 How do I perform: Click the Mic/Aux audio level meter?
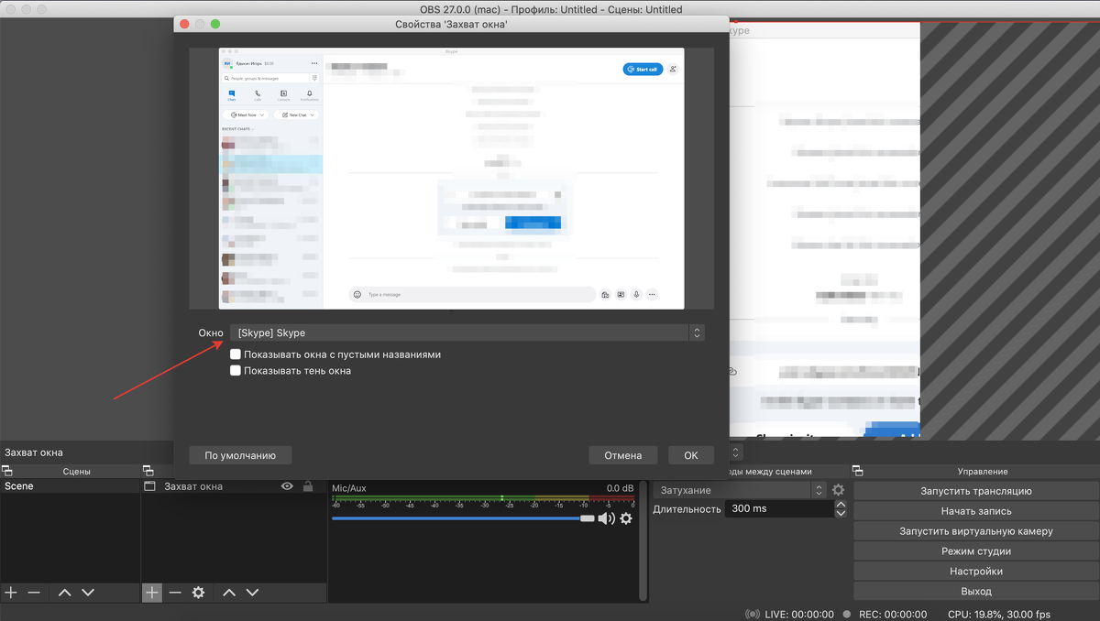point(483,500)
